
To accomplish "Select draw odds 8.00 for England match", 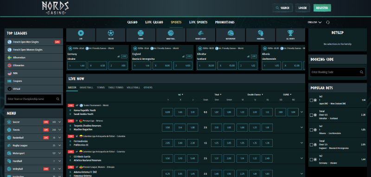I will click(x=162, y=66).
